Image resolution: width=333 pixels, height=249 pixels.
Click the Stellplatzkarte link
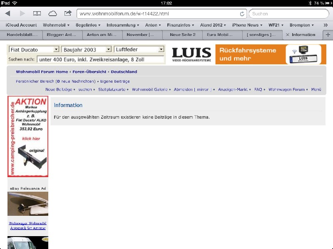tap(111, 89)
